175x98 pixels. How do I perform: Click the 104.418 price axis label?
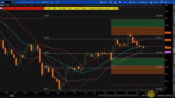click(168, 40)
